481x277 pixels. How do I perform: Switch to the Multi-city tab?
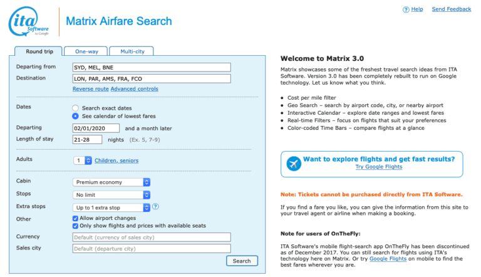[x=132, y=51]
